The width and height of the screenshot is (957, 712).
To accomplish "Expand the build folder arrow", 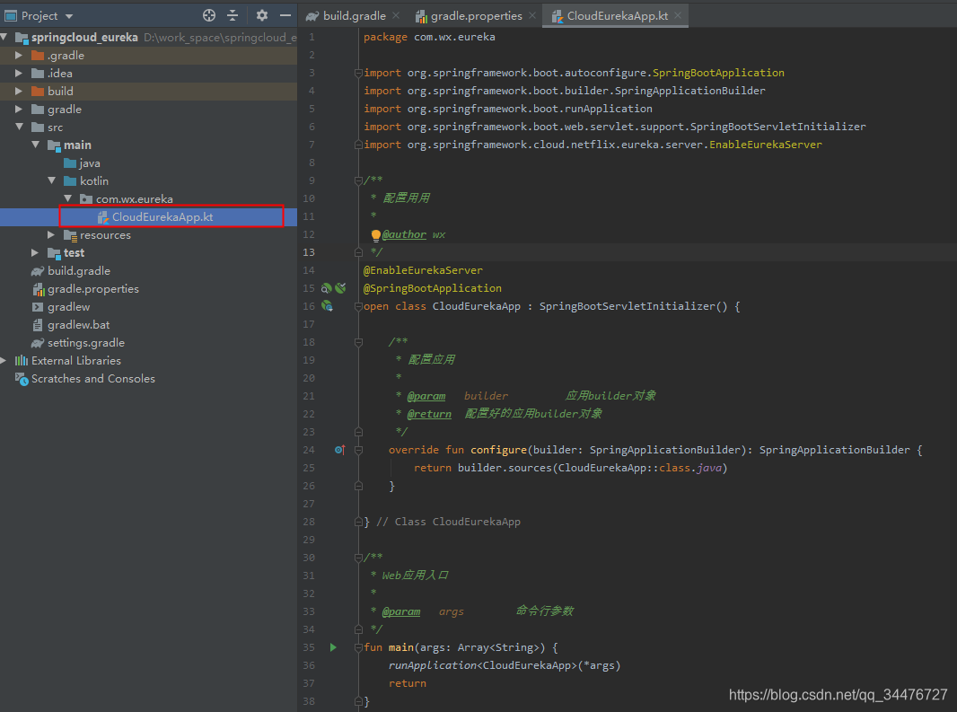I will click(19, 91).
